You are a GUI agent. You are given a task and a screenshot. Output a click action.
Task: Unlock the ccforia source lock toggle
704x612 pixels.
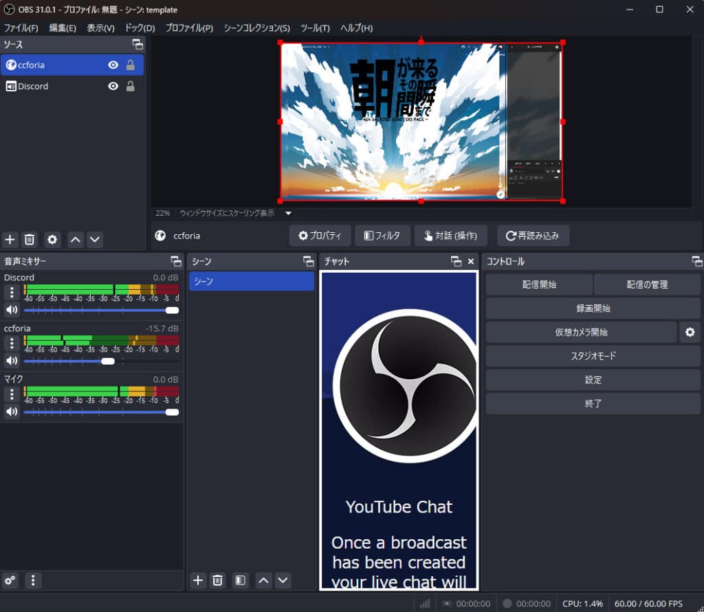[130, 65]
